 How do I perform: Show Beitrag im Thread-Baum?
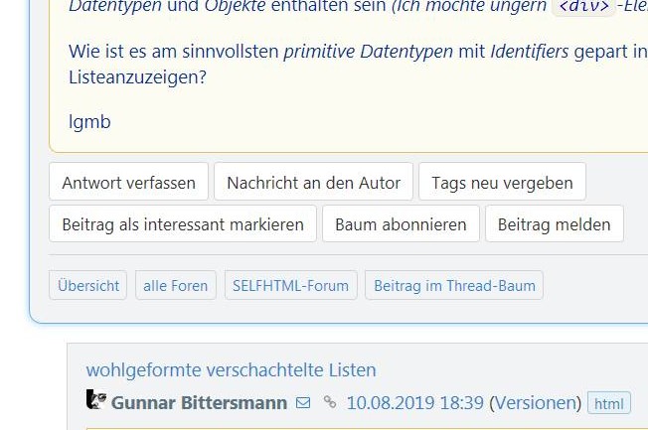454,285
